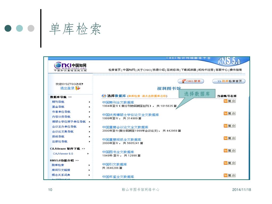The height and width of the screenshot is (204, 272).
Task: Expand arrow next to 博硕士学位授予单位导航
Action: pos(90,122)
